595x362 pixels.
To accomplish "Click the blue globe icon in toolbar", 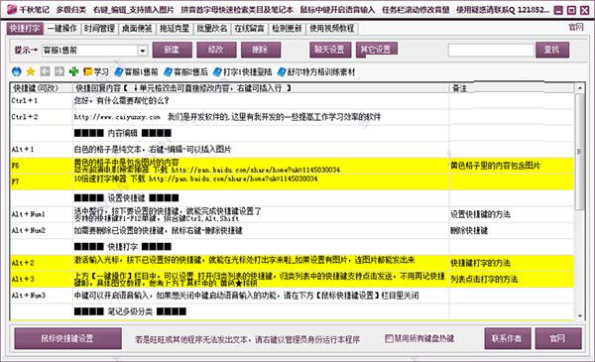I will pos(16,71).
